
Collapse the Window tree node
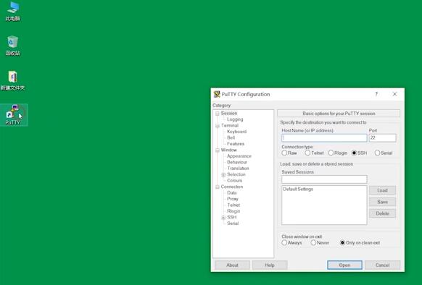pyautogui.click(x=218, y=150)
